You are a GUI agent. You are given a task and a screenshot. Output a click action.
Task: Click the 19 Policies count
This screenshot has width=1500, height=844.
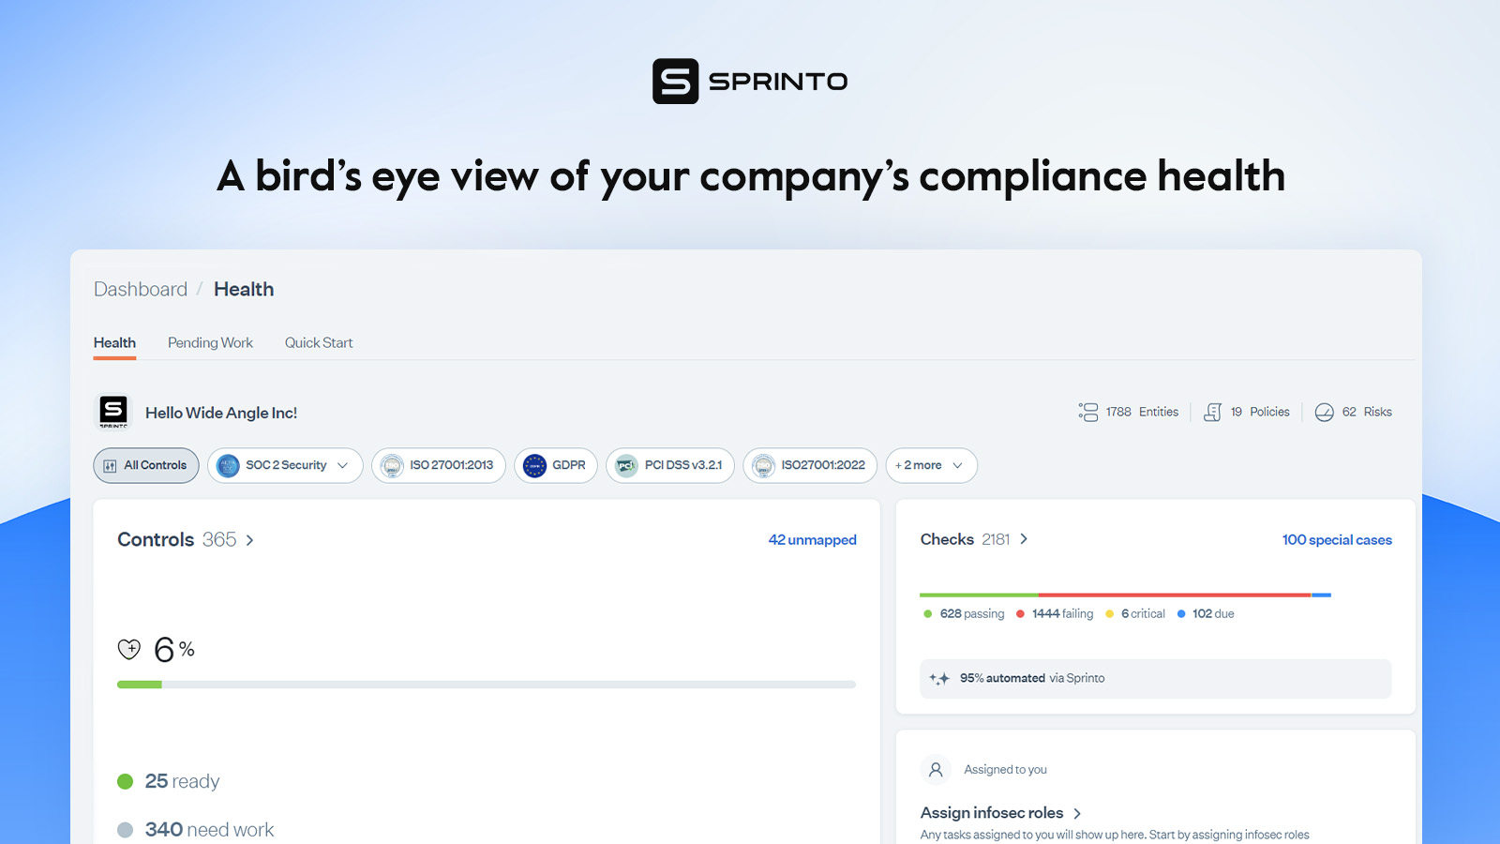click(x=1260, y=412)
